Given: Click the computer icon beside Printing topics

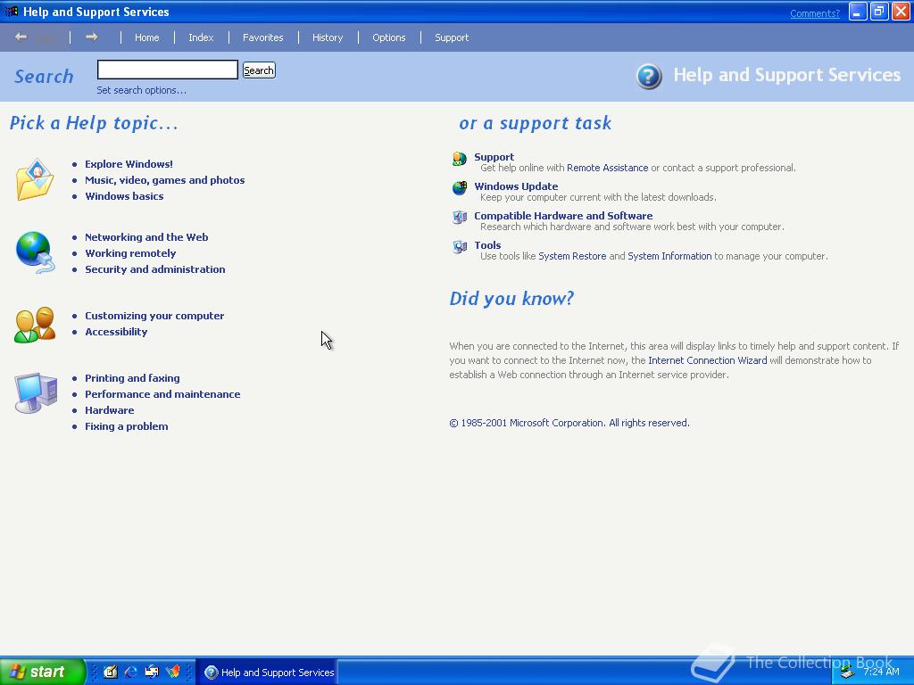Looking at the screenshot, I should tap(36, 392).
